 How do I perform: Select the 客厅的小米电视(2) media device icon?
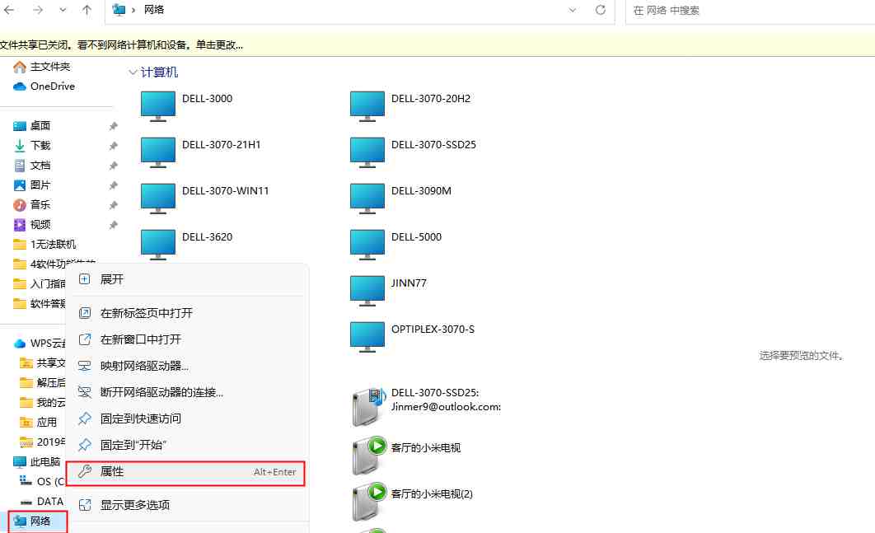[368, 501]
